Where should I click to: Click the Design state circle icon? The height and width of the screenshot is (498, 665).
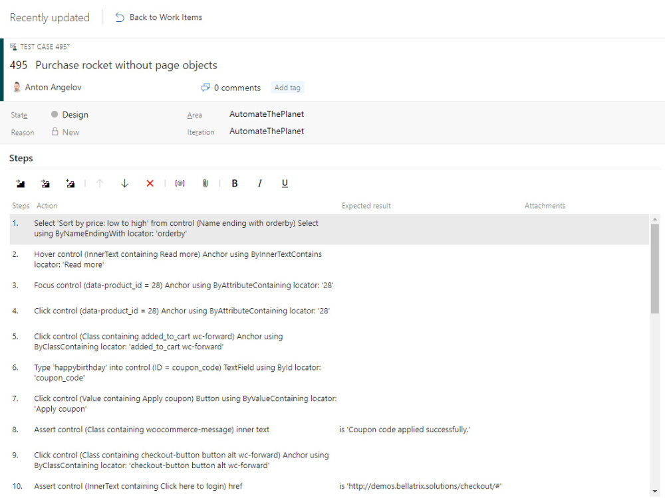tap(55, 114)
